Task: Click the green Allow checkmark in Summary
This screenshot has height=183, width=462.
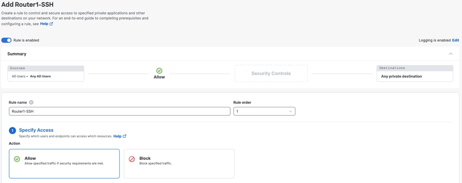Action: [159, 71]
